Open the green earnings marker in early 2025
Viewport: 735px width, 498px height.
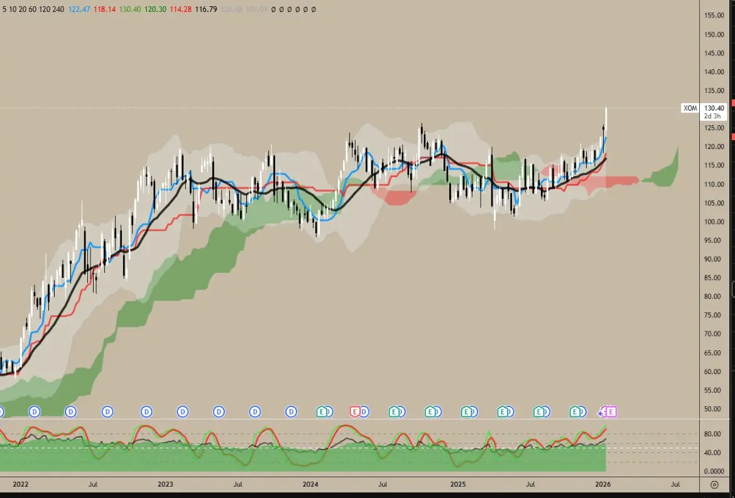coord(466,412)
